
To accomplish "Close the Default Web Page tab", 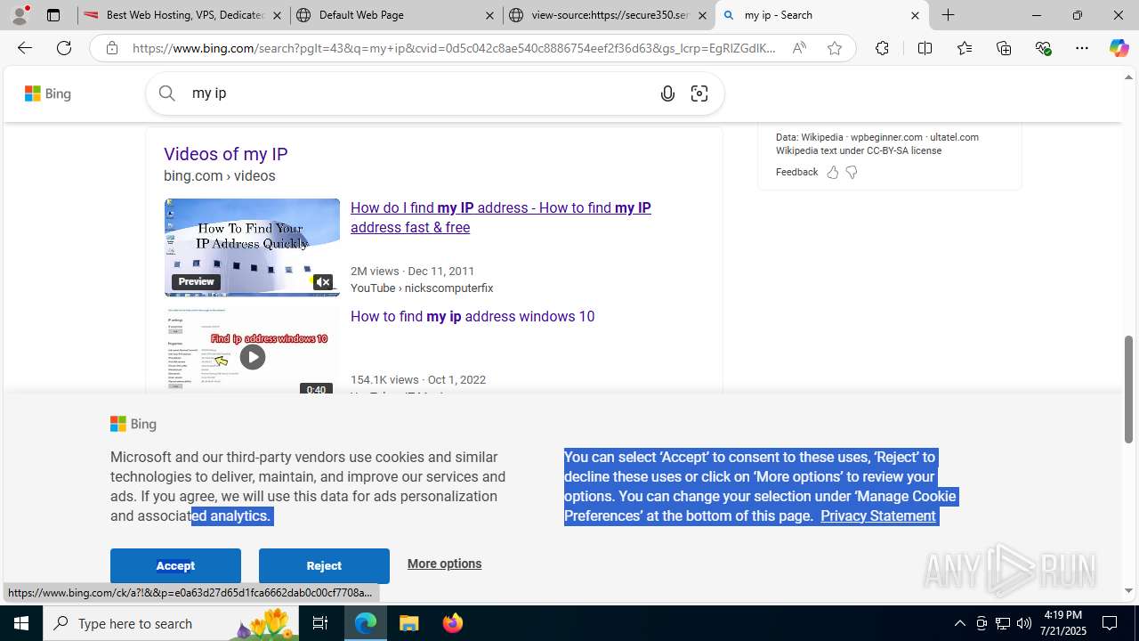I will (489, 15).
